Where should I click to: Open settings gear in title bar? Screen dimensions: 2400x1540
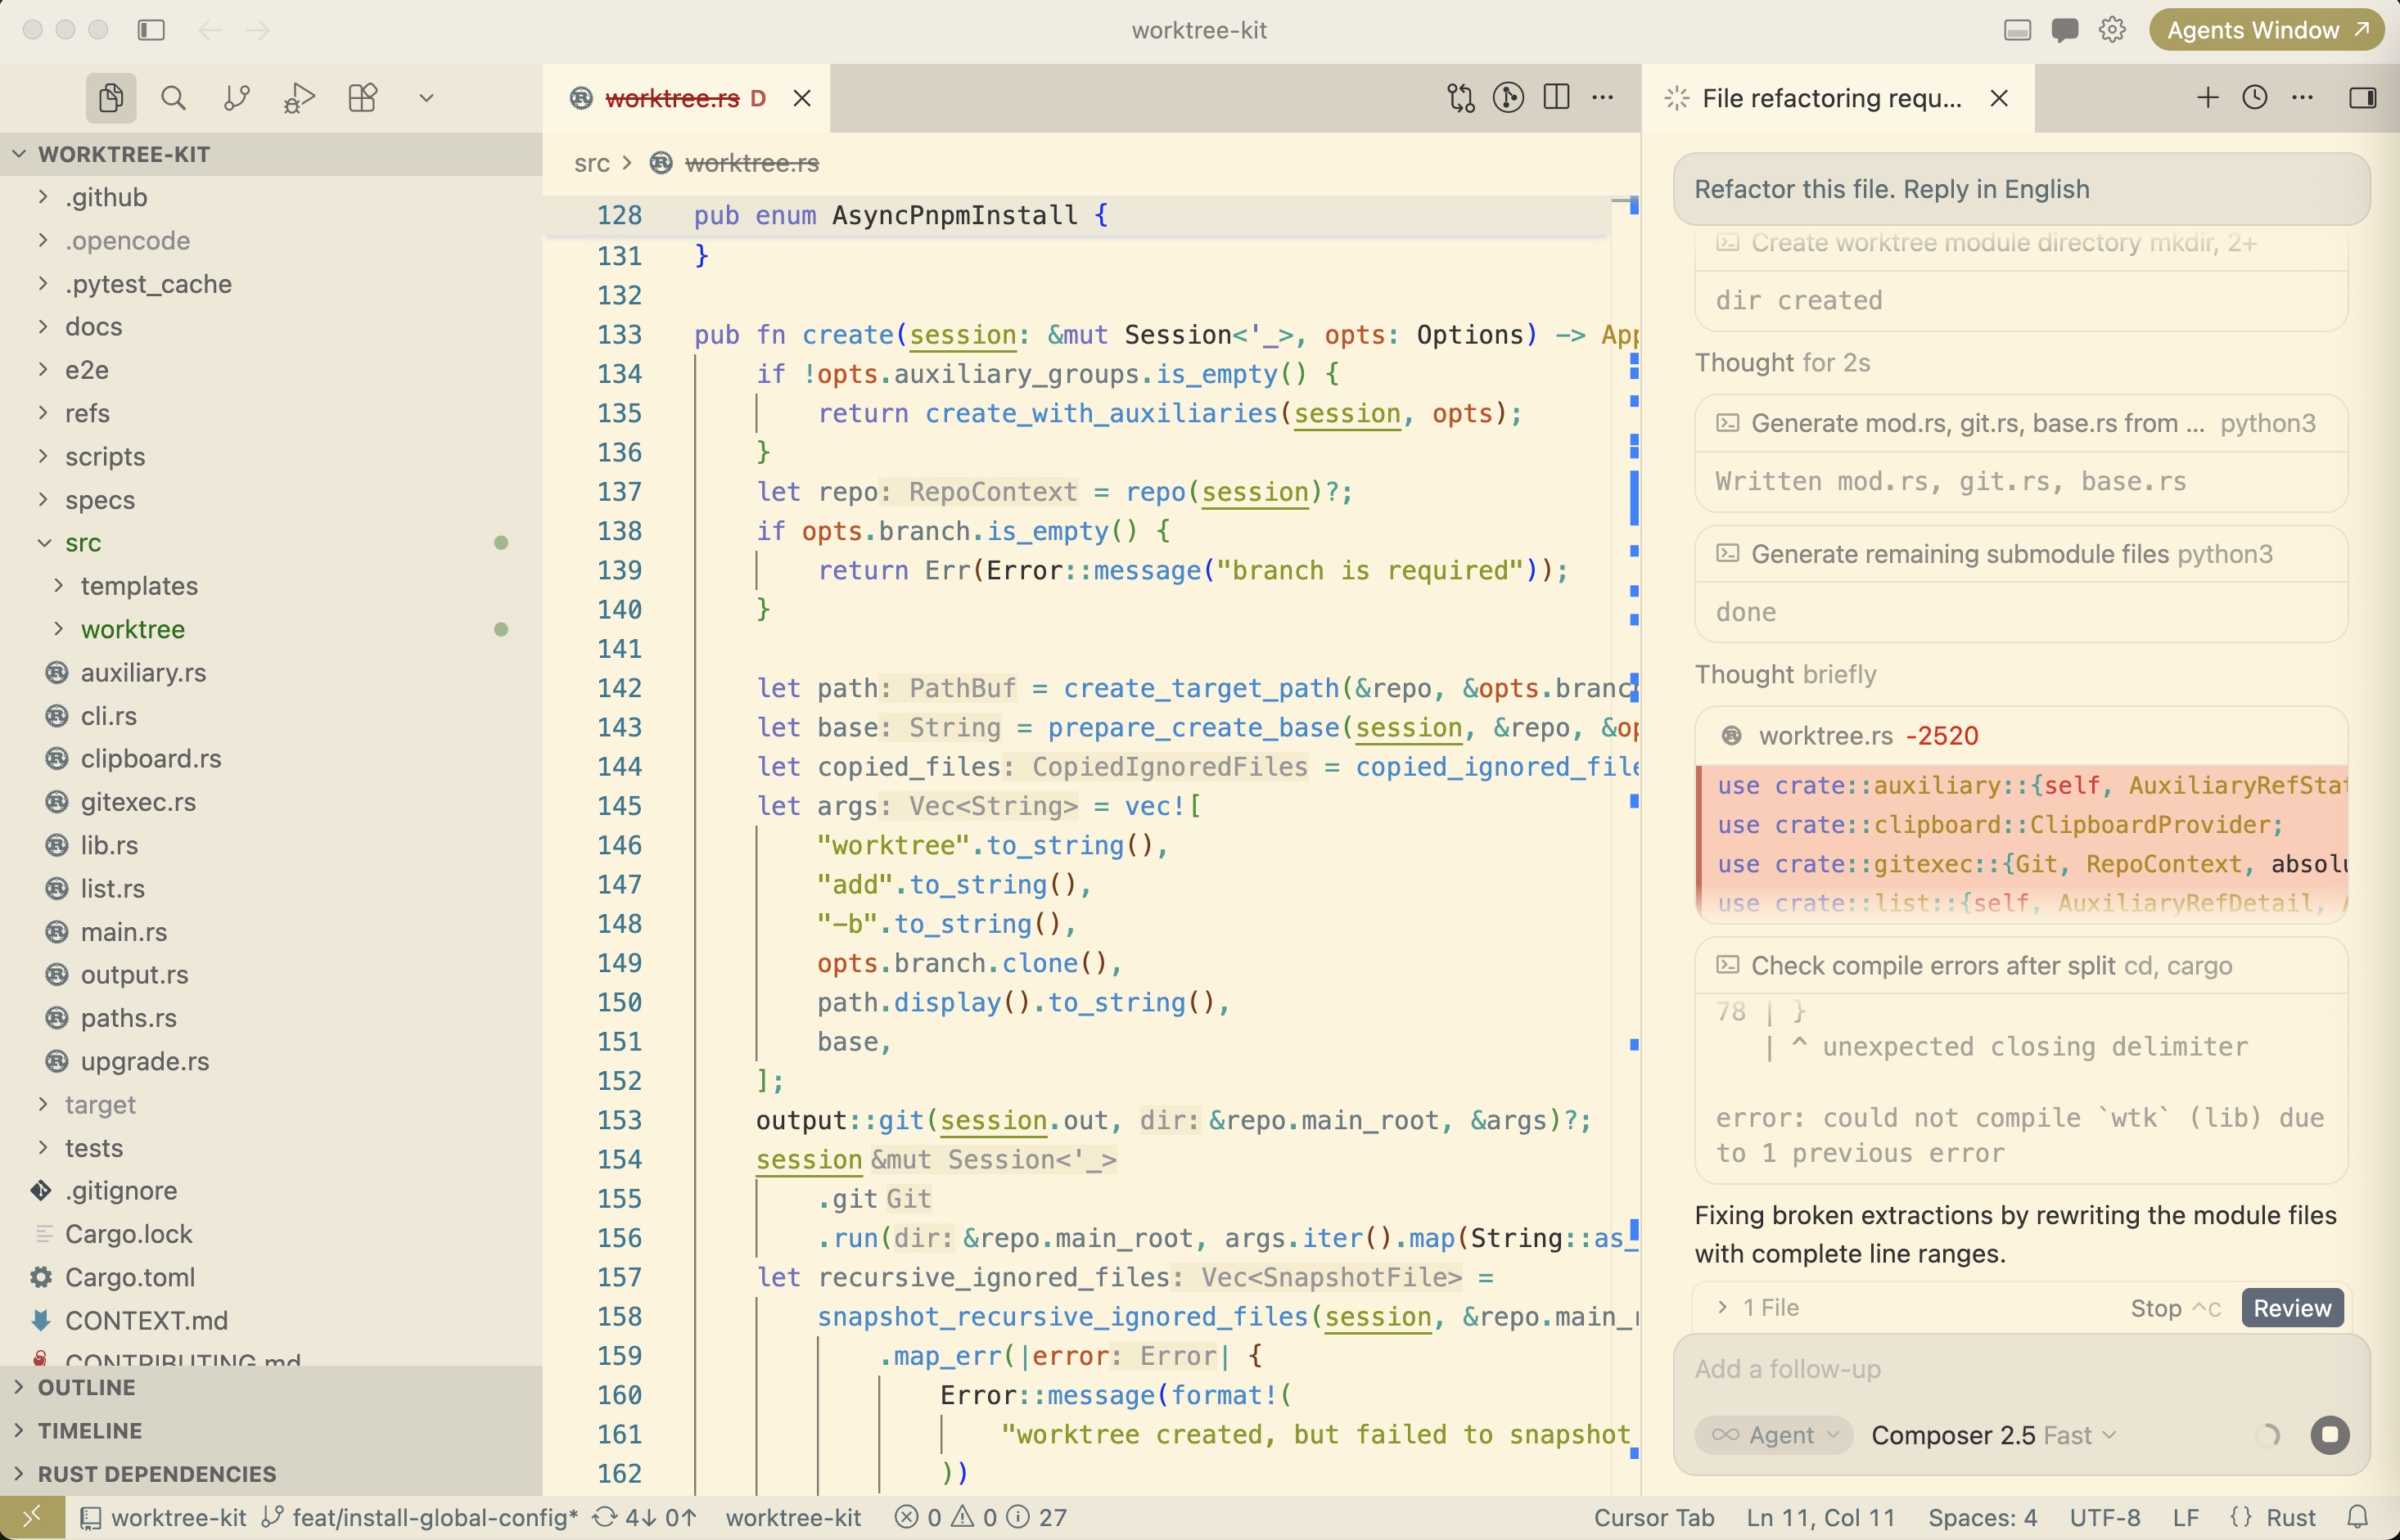click(2112, 30)
